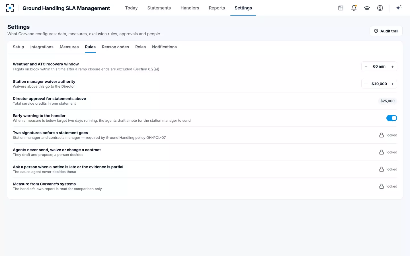Switch to the Roles tab

(x=140, y=47)
